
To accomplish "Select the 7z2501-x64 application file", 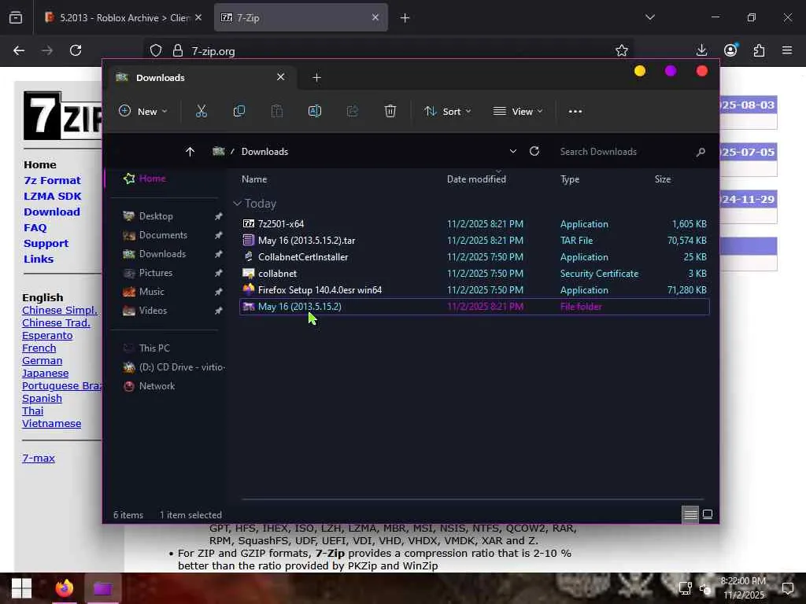I will coord(475,224).
